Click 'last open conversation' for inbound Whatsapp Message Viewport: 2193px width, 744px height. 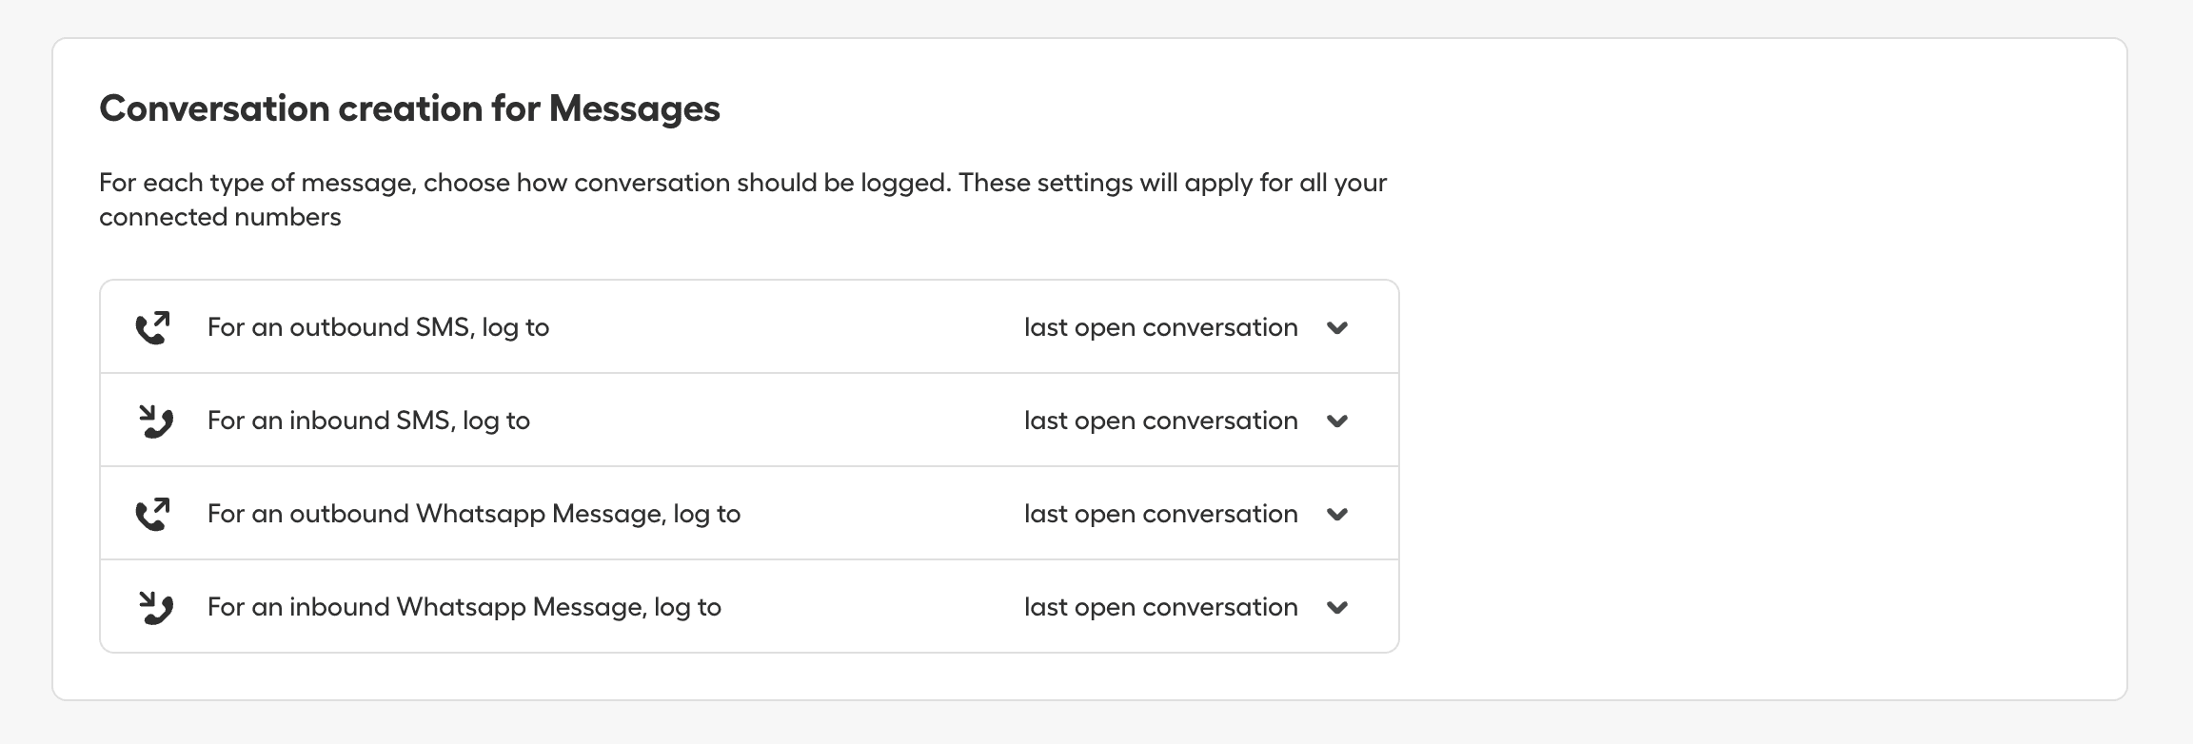click(1159, 606)
